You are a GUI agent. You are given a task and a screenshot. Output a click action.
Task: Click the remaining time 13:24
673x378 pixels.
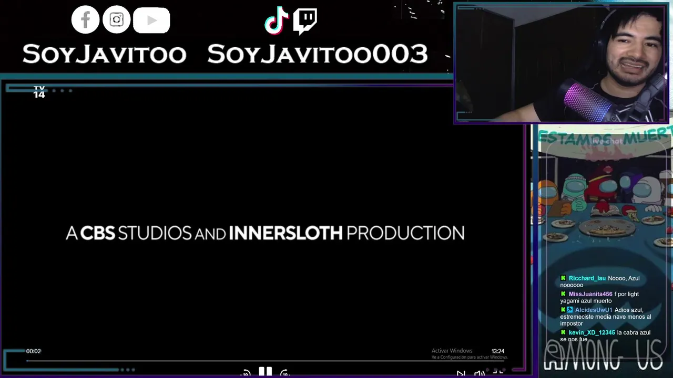pos(498,351)
